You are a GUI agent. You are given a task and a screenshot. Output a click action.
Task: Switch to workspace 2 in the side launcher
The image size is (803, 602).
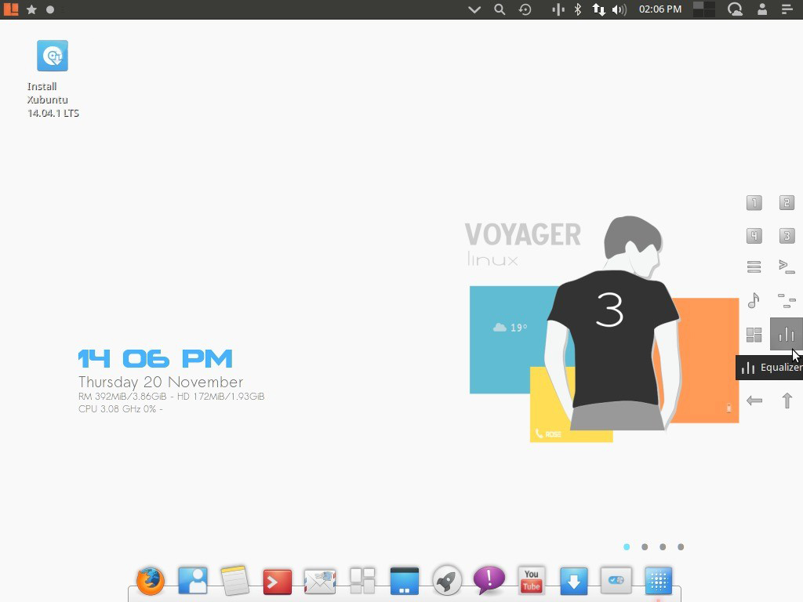tap(787, 203)
